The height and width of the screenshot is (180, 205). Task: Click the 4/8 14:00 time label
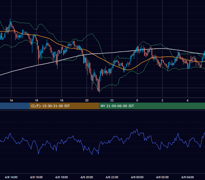coord(11,177)
